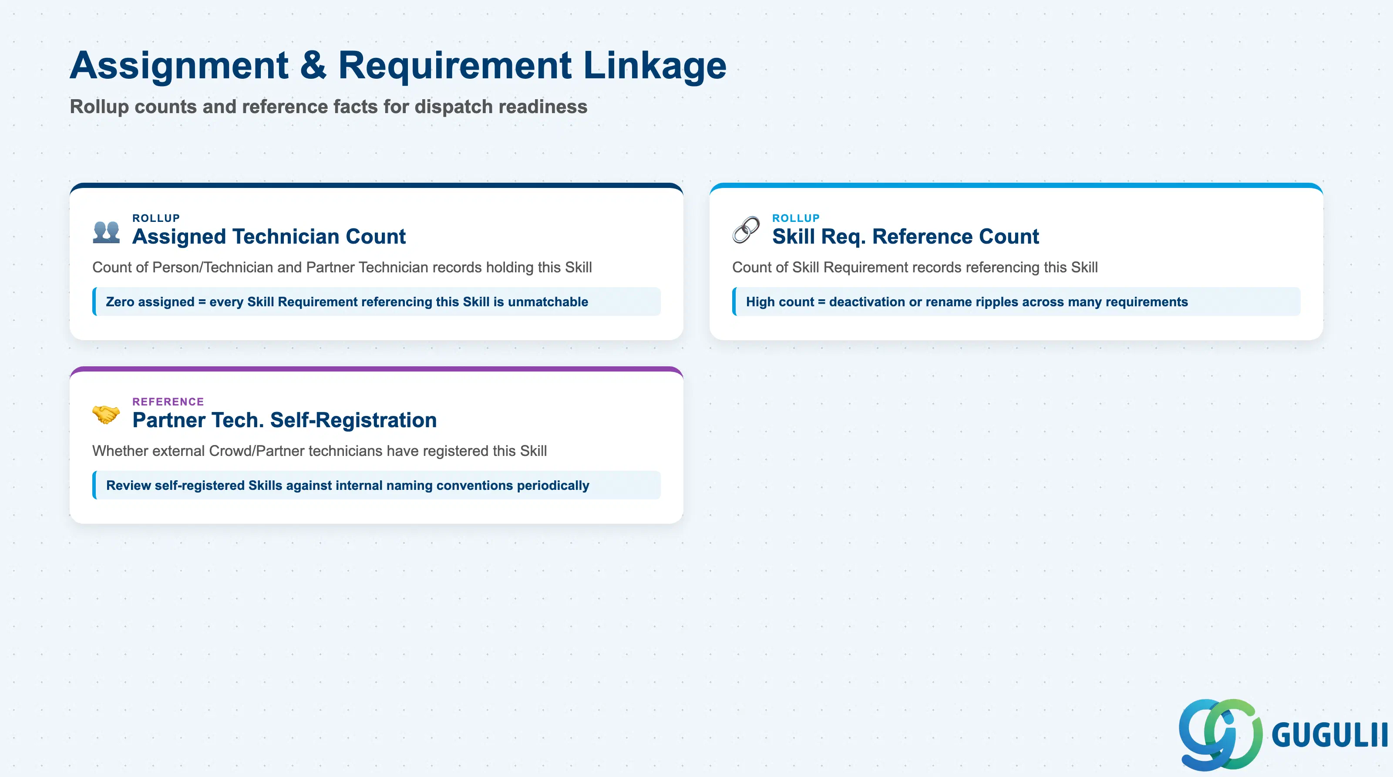Click the chain link icon beside Skill Req. Reference Count
The height and width of the screenshot is (777, 1393).
746,230
